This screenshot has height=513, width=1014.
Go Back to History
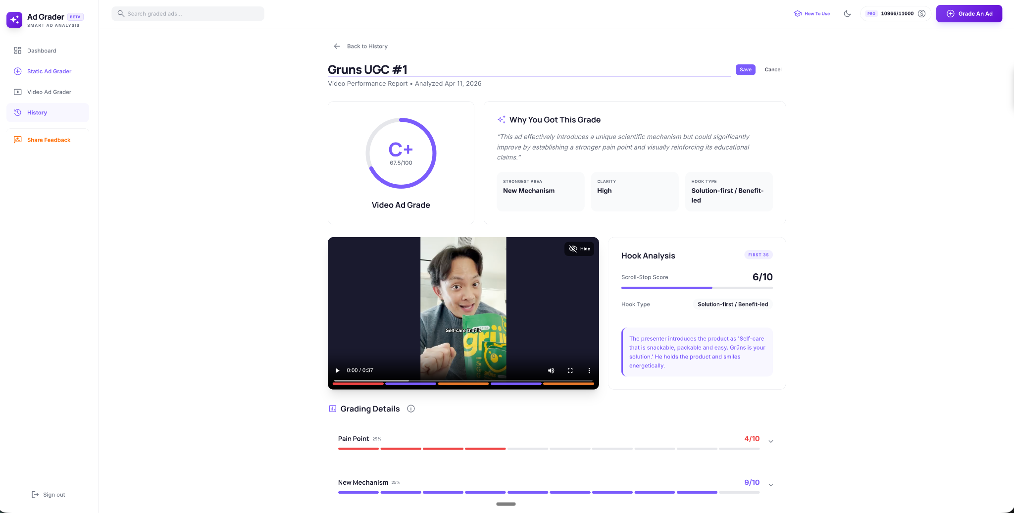pyautogui.click(x=367, y=46)
